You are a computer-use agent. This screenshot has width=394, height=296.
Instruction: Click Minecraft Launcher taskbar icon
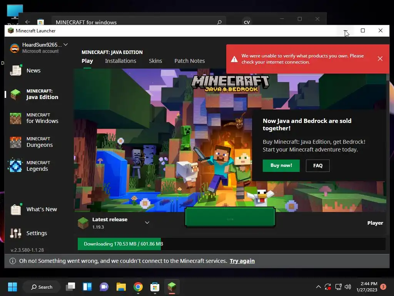tap(172, 287)
